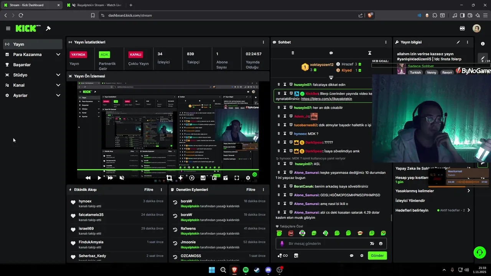Click the points infinity icon below chat
Screen dimensions: 491x276
point(283,256)
